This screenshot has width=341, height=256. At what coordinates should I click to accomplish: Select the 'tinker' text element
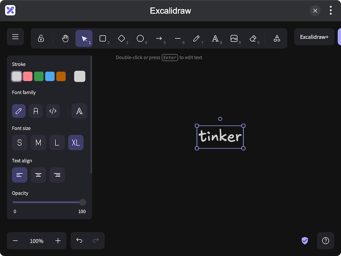coord(220,137)
